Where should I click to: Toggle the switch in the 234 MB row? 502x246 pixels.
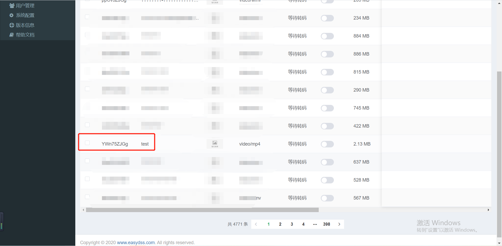(x=327, y=18)
